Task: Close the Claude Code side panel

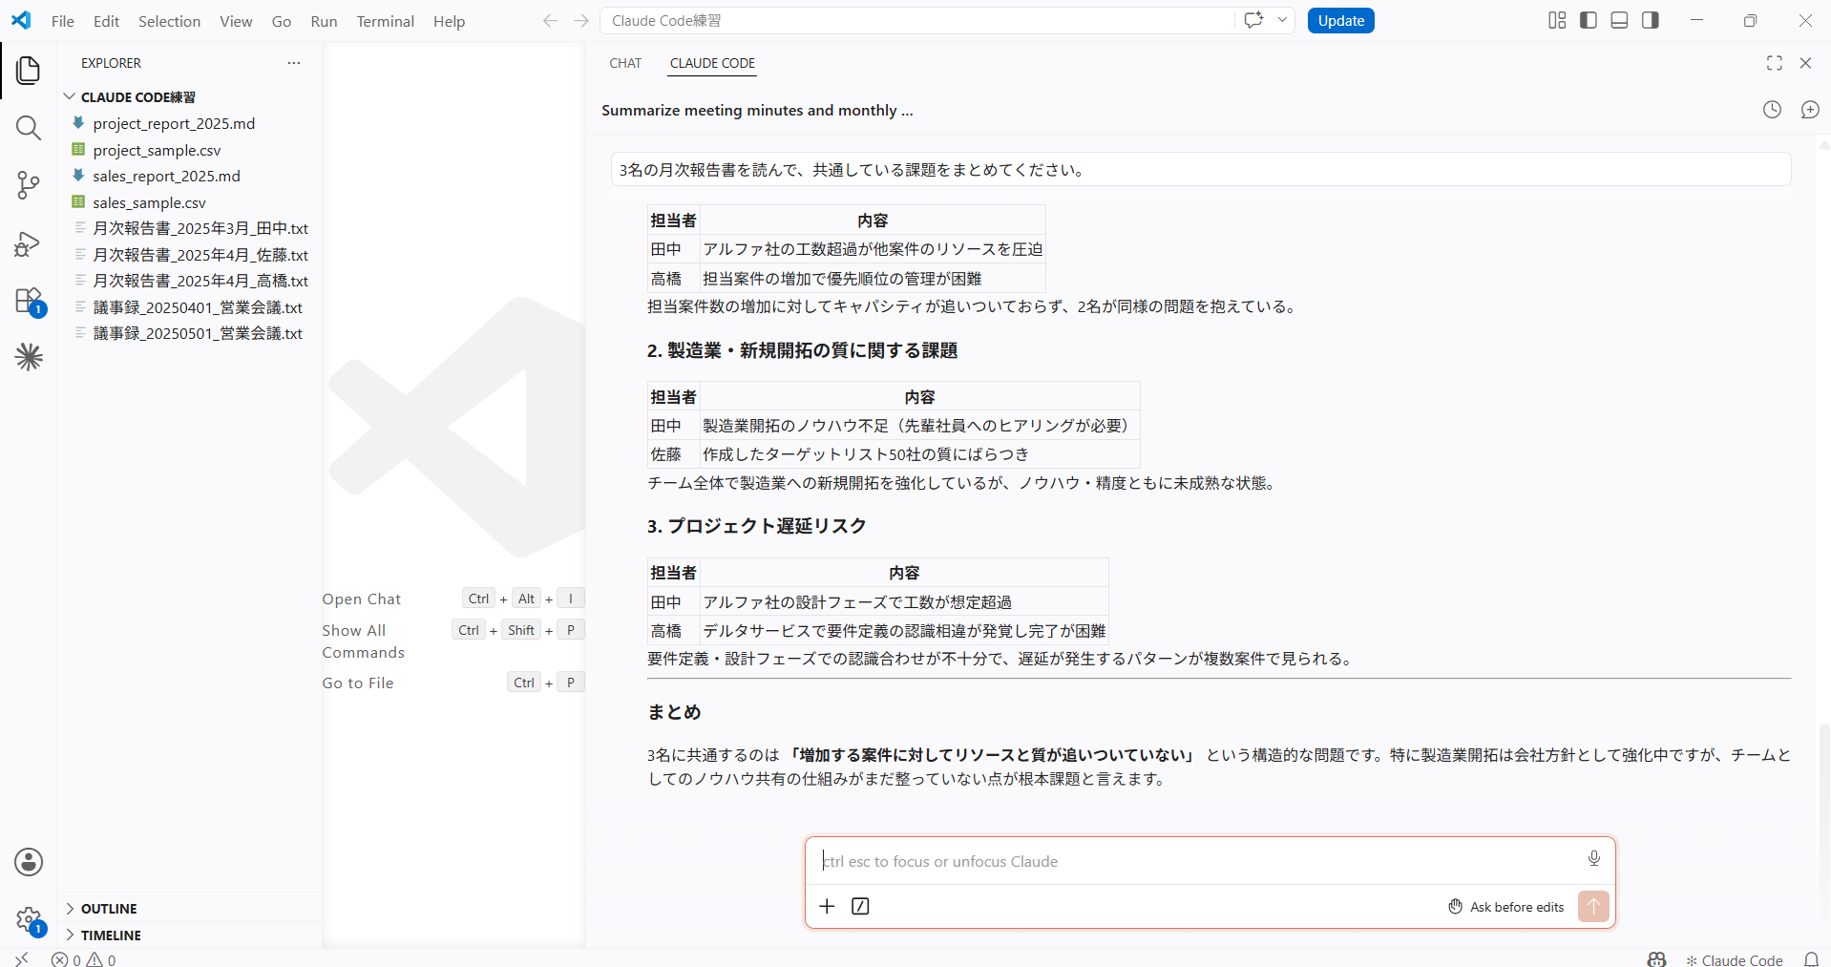Action: coord(1805,63)
